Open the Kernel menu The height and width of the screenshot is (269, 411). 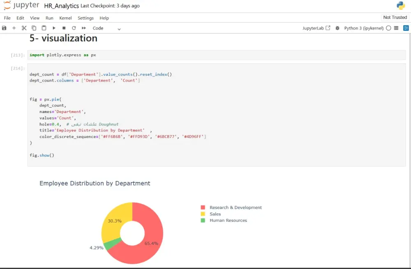point(65,18)
